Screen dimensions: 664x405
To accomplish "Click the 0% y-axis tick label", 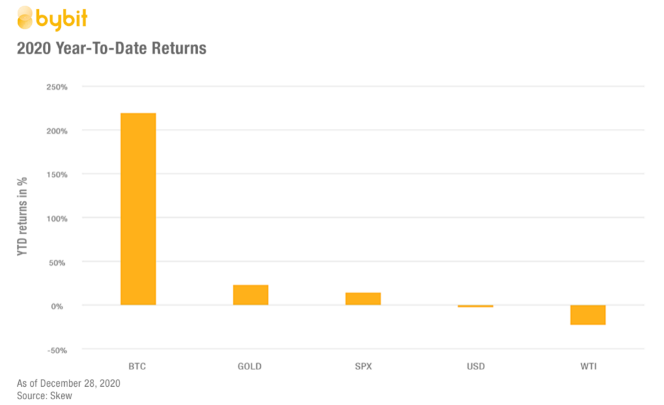I will coord(57,307).
